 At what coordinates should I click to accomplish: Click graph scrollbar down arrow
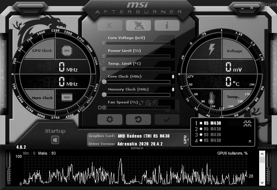point(262,183)
